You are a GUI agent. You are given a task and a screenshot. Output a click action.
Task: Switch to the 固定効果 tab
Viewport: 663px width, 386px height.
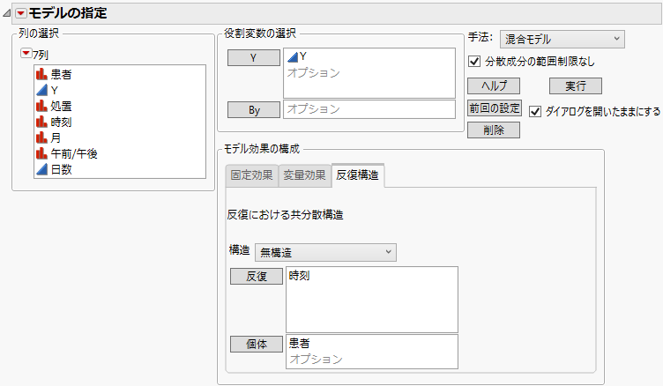point(251,175)
